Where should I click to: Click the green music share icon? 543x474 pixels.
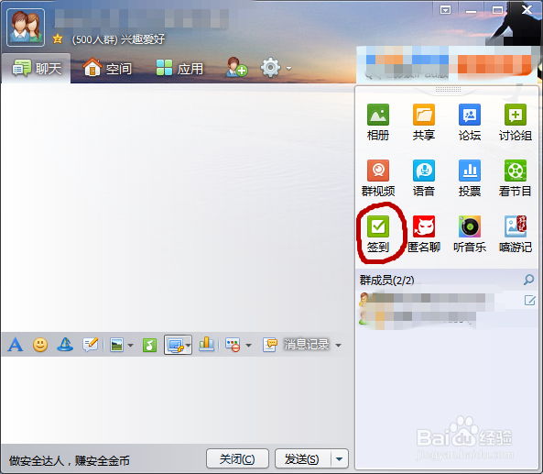[x=149, y=345]
